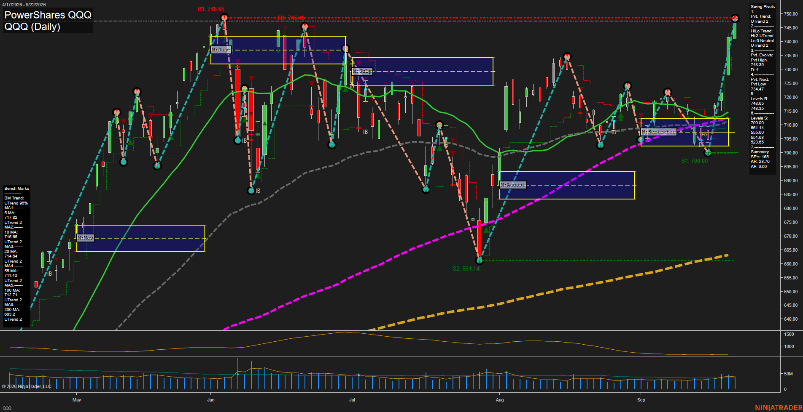Select the 55 MA 711.43 entry

(x=11, y=274)
